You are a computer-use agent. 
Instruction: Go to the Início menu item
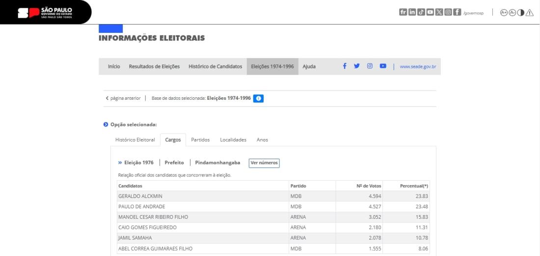tap(114, 66)
